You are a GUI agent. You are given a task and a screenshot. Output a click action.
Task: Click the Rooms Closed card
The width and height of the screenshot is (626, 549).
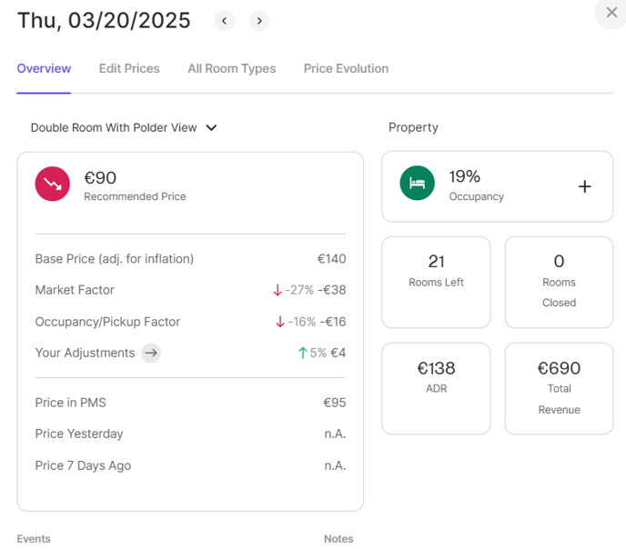pyautogui.click(x=559, y=282)
